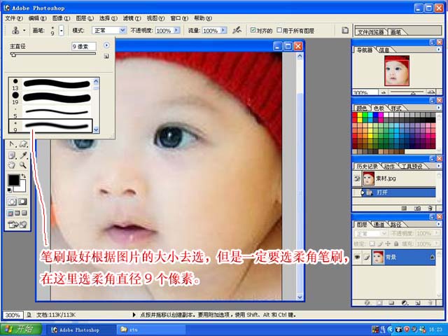Open Layers panel options menu arrow

(x=439, y=224)
